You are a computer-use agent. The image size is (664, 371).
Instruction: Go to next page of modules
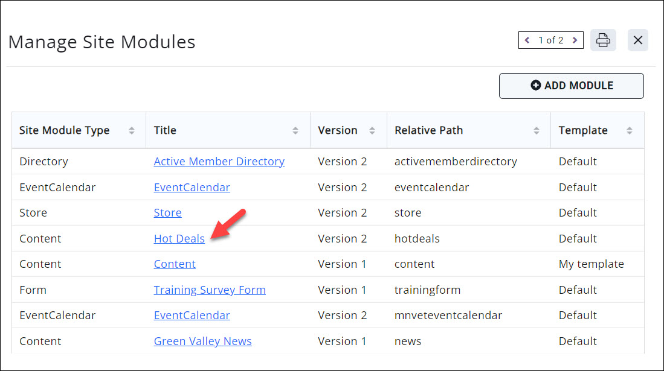(x=575, y=40)
